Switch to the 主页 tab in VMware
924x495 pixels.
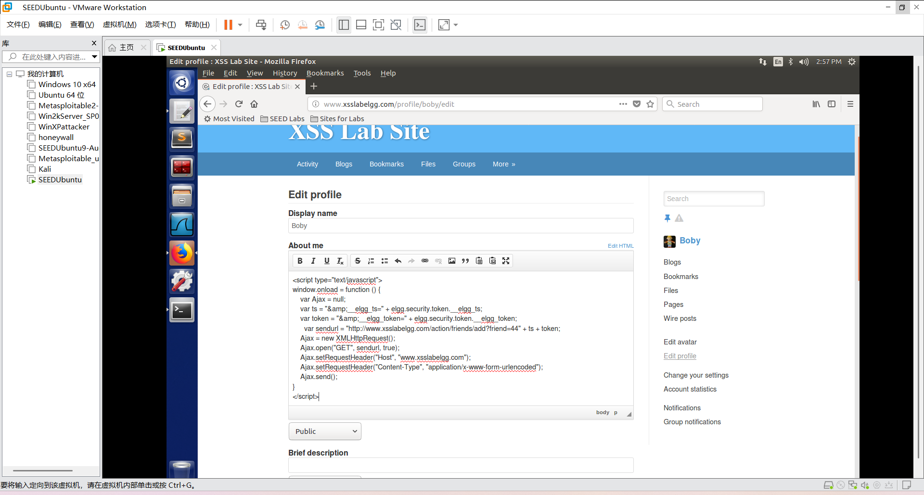[127, 47]
